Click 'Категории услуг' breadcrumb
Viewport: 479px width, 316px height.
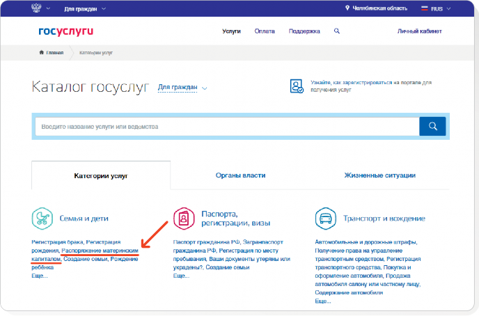click(96, 53)
